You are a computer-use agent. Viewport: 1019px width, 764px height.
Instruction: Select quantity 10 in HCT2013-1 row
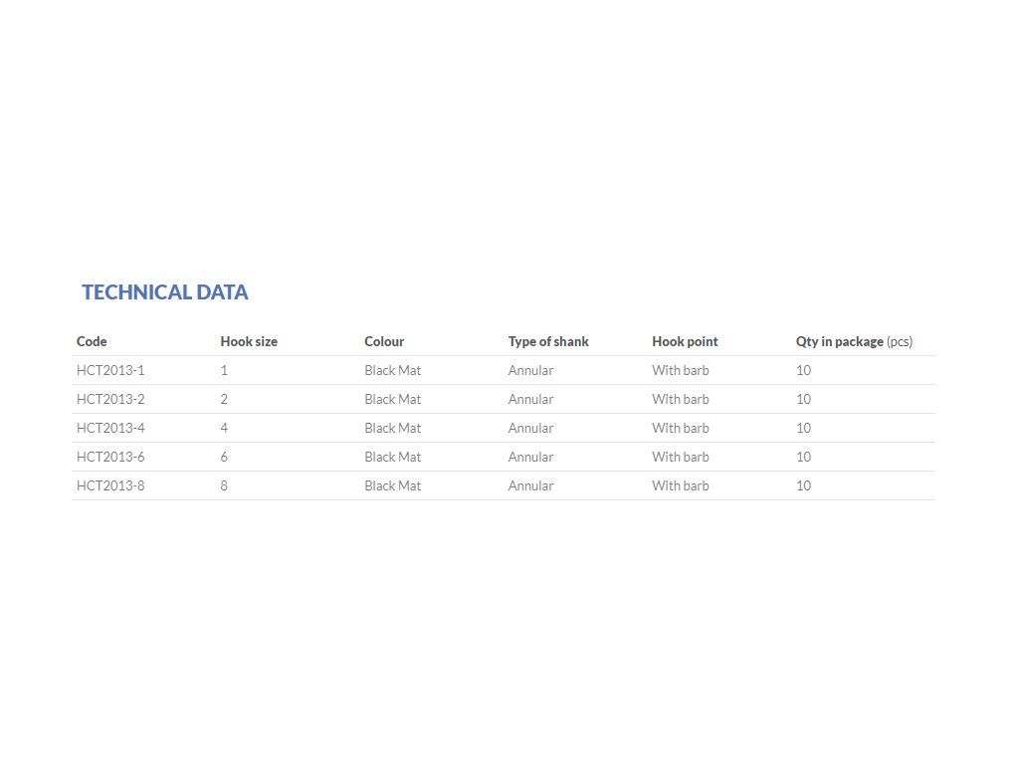(x=803, y=370)
